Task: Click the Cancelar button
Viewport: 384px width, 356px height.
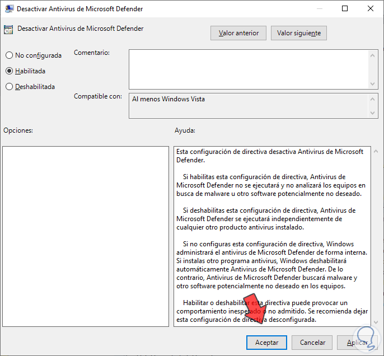Action: point(312,343)
